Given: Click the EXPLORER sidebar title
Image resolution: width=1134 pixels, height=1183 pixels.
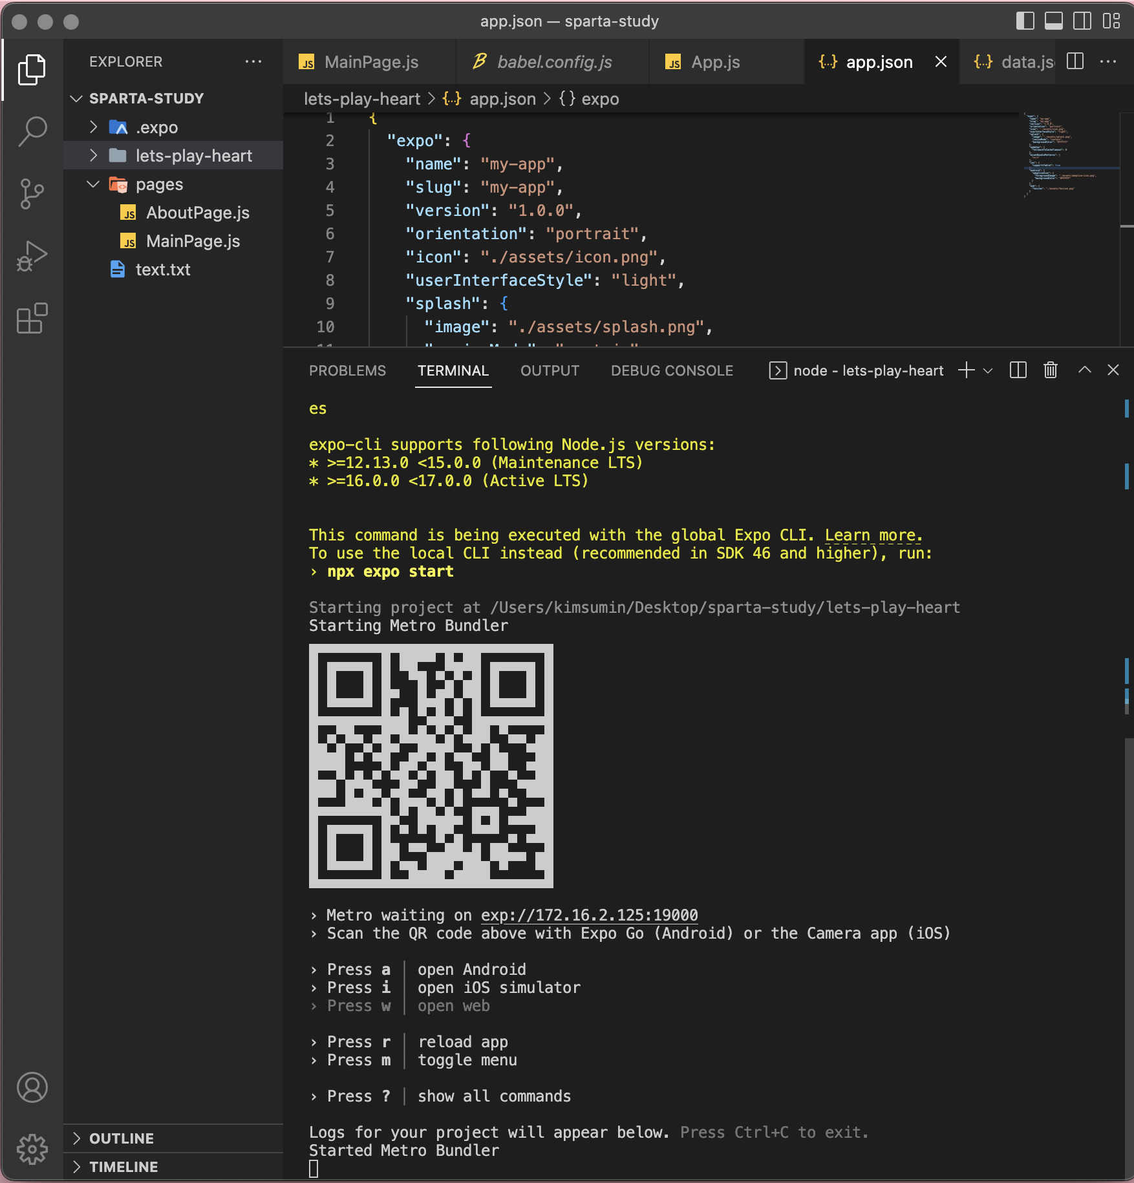Looking at the screenshot, I should pyautogui.click(x=125, y=61).
